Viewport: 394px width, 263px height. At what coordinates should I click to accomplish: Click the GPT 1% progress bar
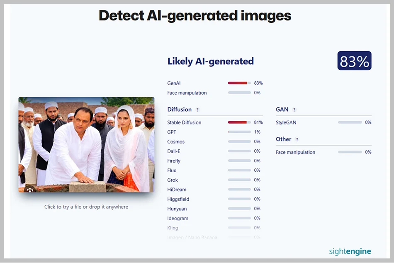(239, 132)
